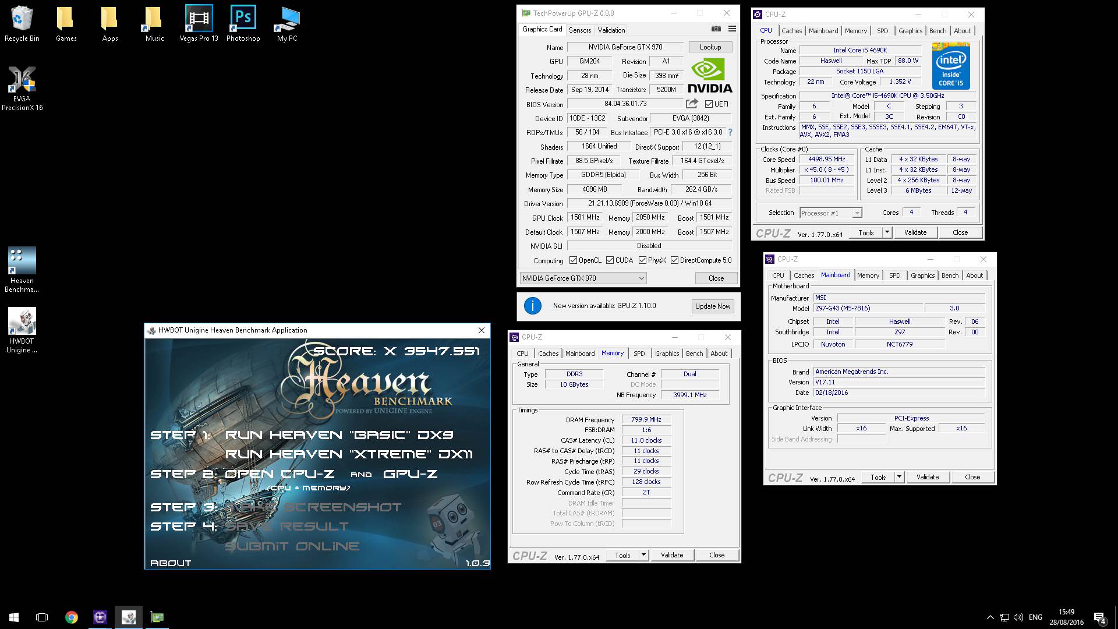The width and height of the screenshot is (1118, 629).
Task: Click Close in Mainboard CPU-Z window
Action: [x=972, y=477]
